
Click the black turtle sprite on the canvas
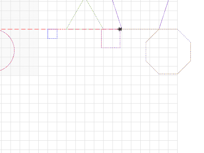[x=120, y=29]
